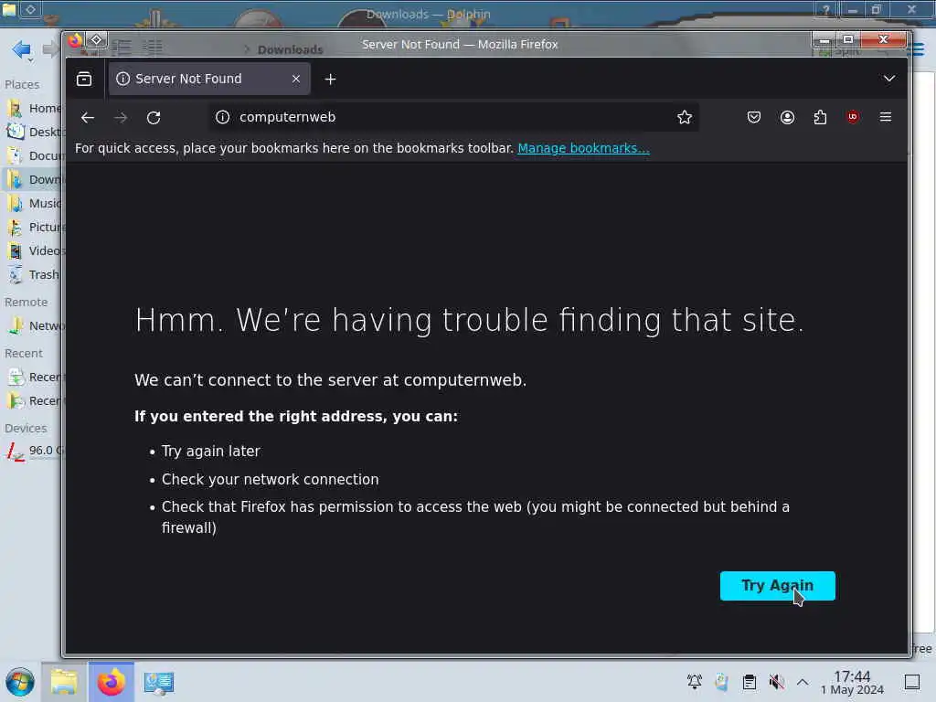
Task: Select Pictures in Dolphin Places panel
Action: pyautogui.click(x=34, y=227)
